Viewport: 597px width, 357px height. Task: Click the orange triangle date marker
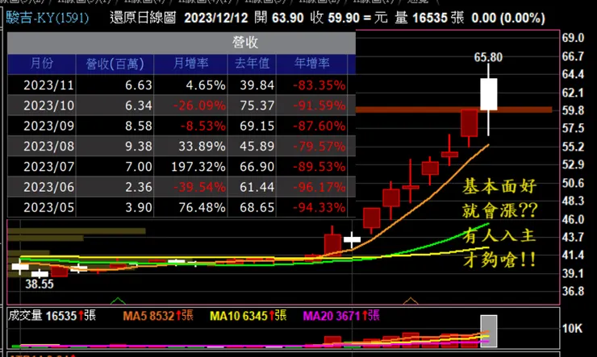coord(411,301)
